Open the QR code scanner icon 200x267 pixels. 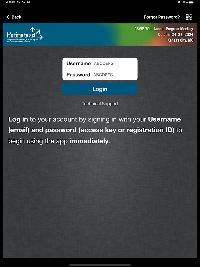[x=189, y=17]
